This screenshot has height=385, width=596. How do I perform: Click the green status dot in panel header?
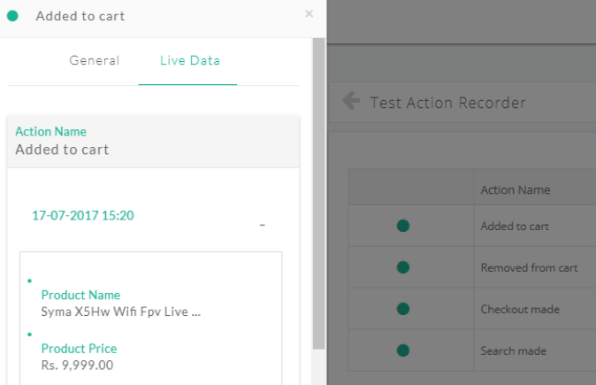(x=12, y=16)
